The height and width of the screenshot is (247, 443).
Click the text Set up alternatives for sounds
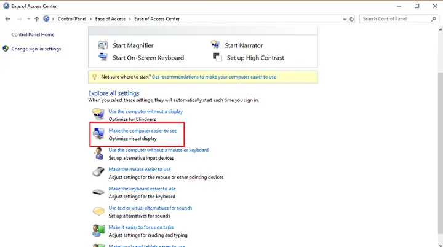coord(139,216)
